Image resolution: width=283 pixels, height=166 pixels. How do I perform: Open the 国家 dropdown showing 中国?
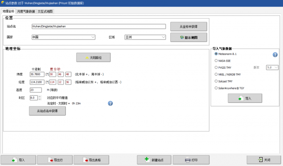point(63,37)
